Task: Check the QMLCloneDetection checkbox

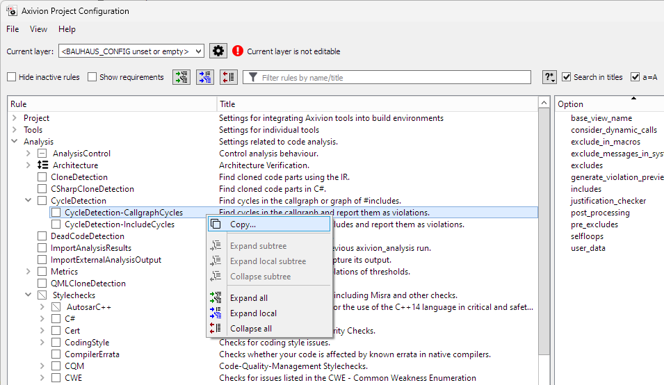Action: point(42,284)
